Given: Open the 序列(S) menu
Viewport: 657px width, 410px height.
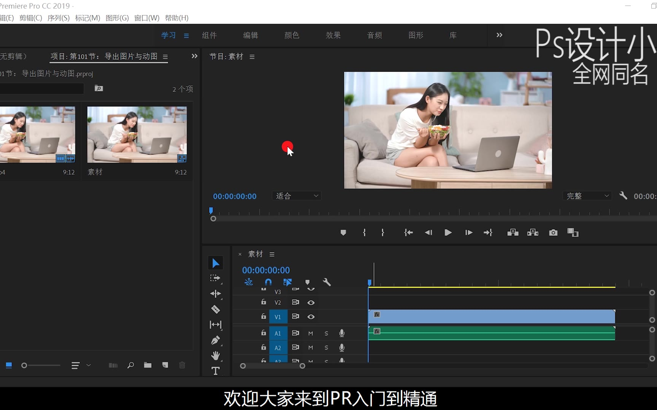Looking at the screenshot, I should (58, 18).
